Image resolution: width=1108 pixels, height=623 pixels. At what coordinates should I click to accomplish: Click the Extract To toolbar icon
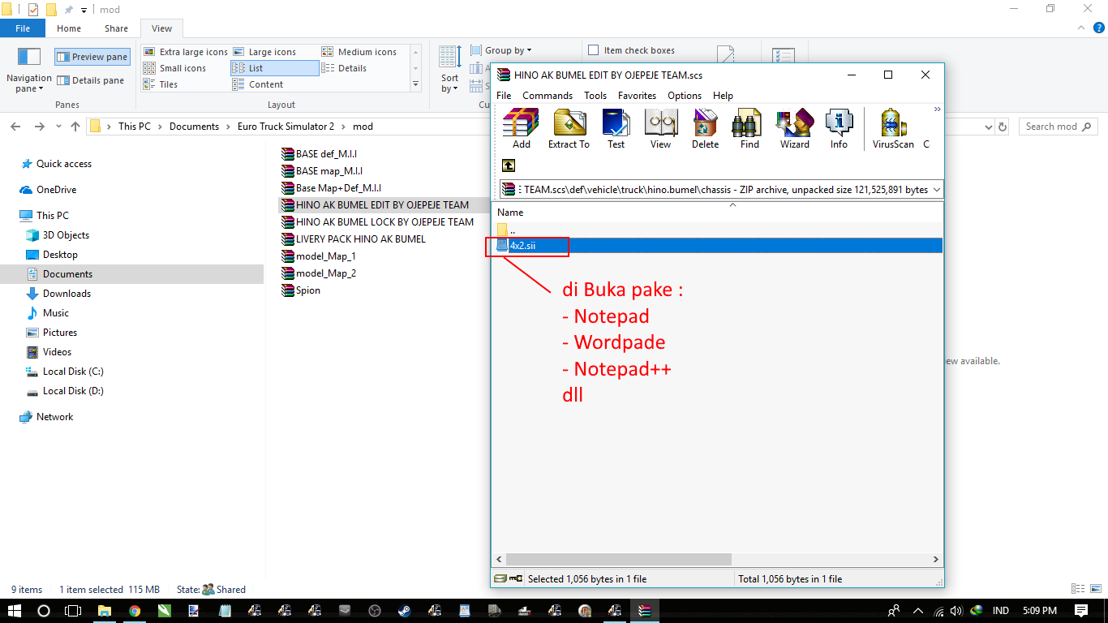point(569,129)
